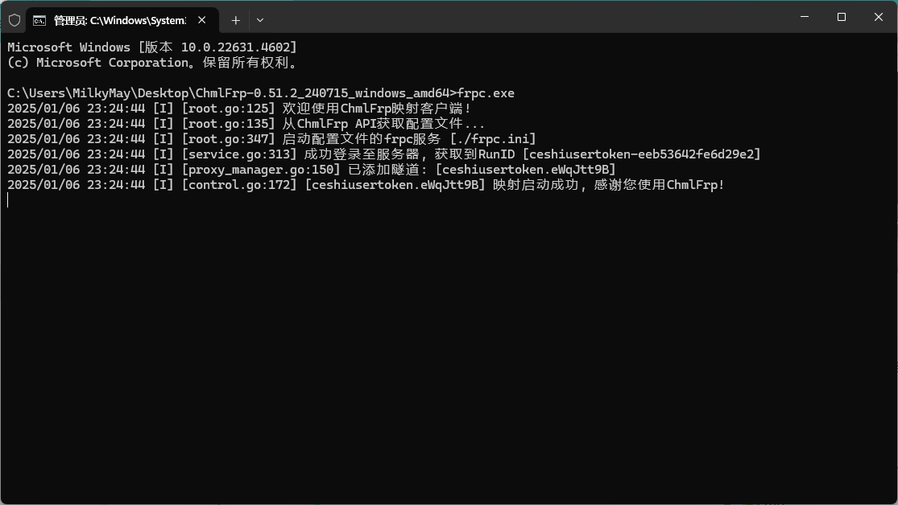Click the [./frpc.ini] config path text
Image resolution: width=898 pixels, height=505 pixels.
[x=493, y=139]
